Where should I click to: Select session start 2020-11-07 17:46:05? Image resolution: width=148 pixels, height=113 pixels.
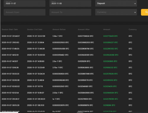click(10, 49)
